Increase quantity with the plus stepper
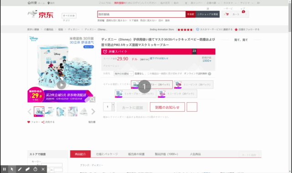This screenshot has width=292, height=173. coord(113,105)
